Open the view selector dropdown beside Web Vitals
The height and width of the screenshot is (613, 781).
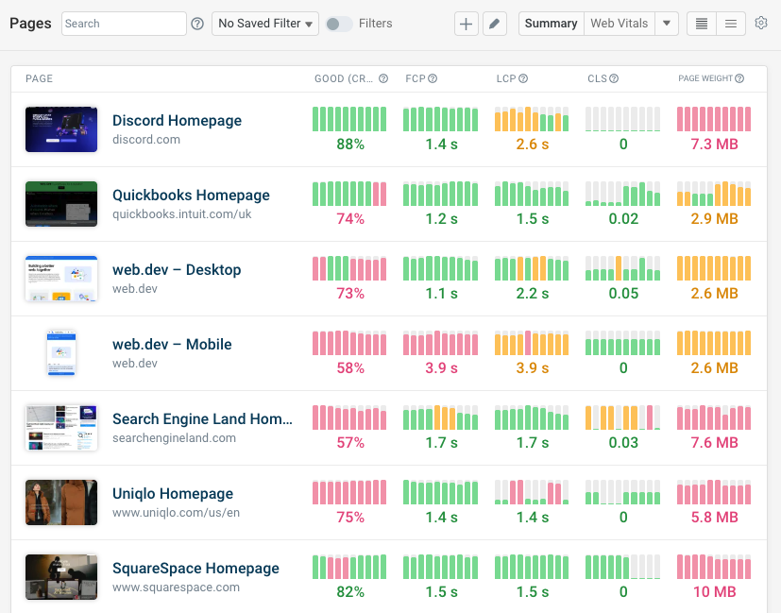click(667, 23)
